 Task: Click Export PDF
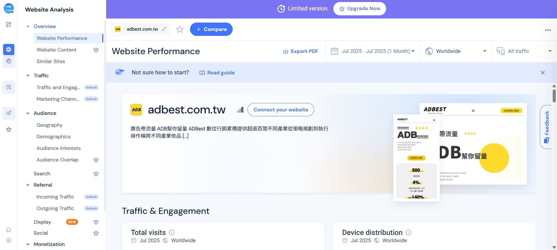pos(301,51)
